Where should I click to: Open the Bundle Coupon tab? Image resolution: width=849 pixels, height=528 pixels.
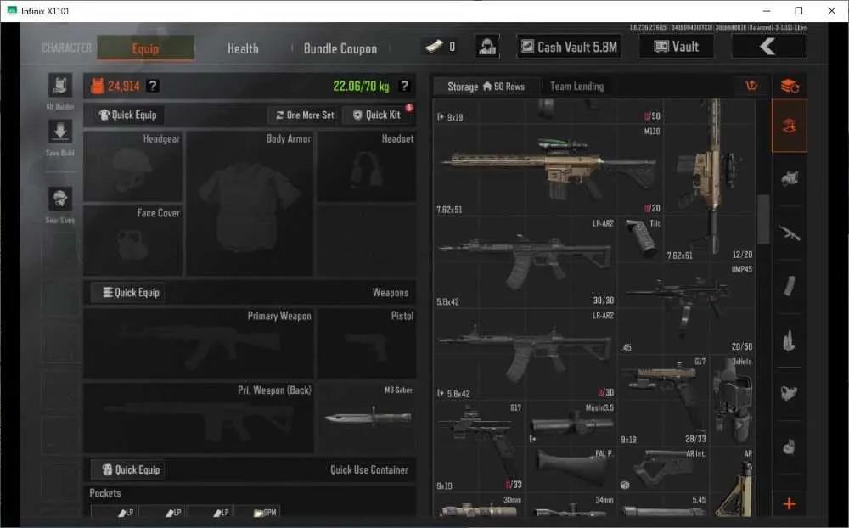tap(340, 48)
